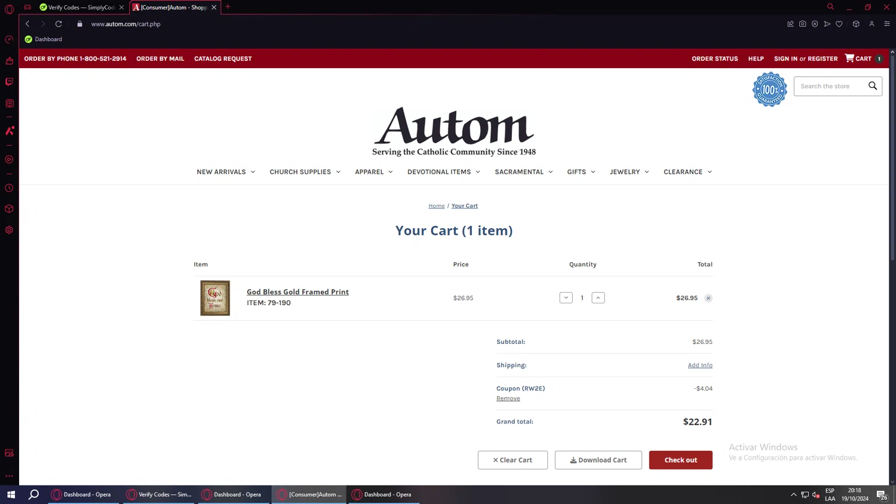Click the God Bless print thumbnail

[215, 298]
